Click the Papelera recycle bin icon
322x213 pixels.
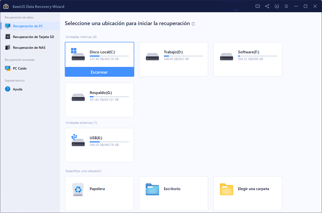(x=78, y=189)
